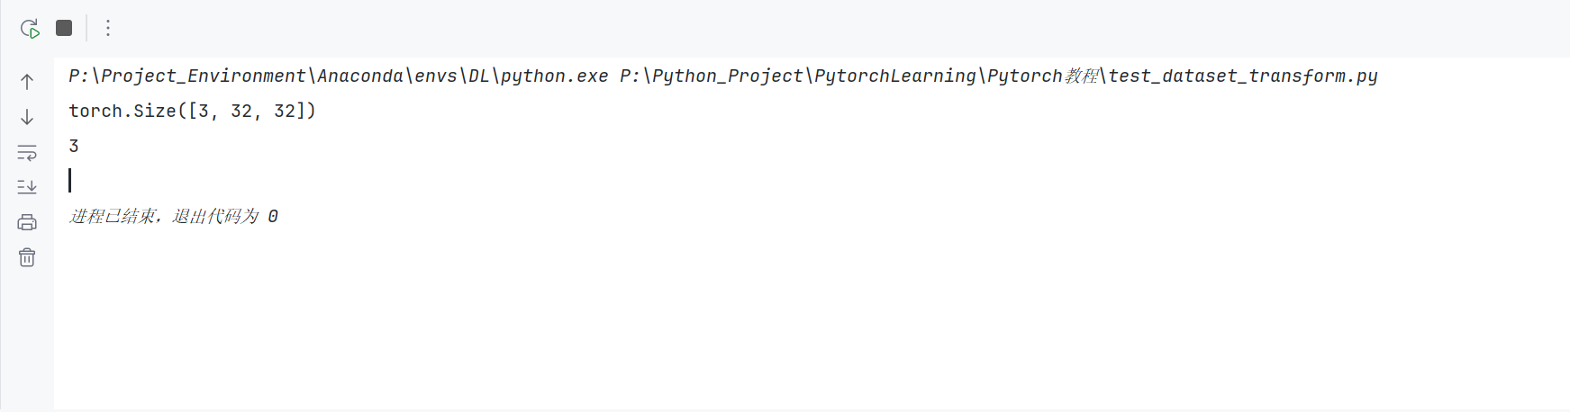Click the torch.Size([3, 32, 32]) output line
Image resolution: width=1570 pixels, height=412 pixels.
click(193, 111)
